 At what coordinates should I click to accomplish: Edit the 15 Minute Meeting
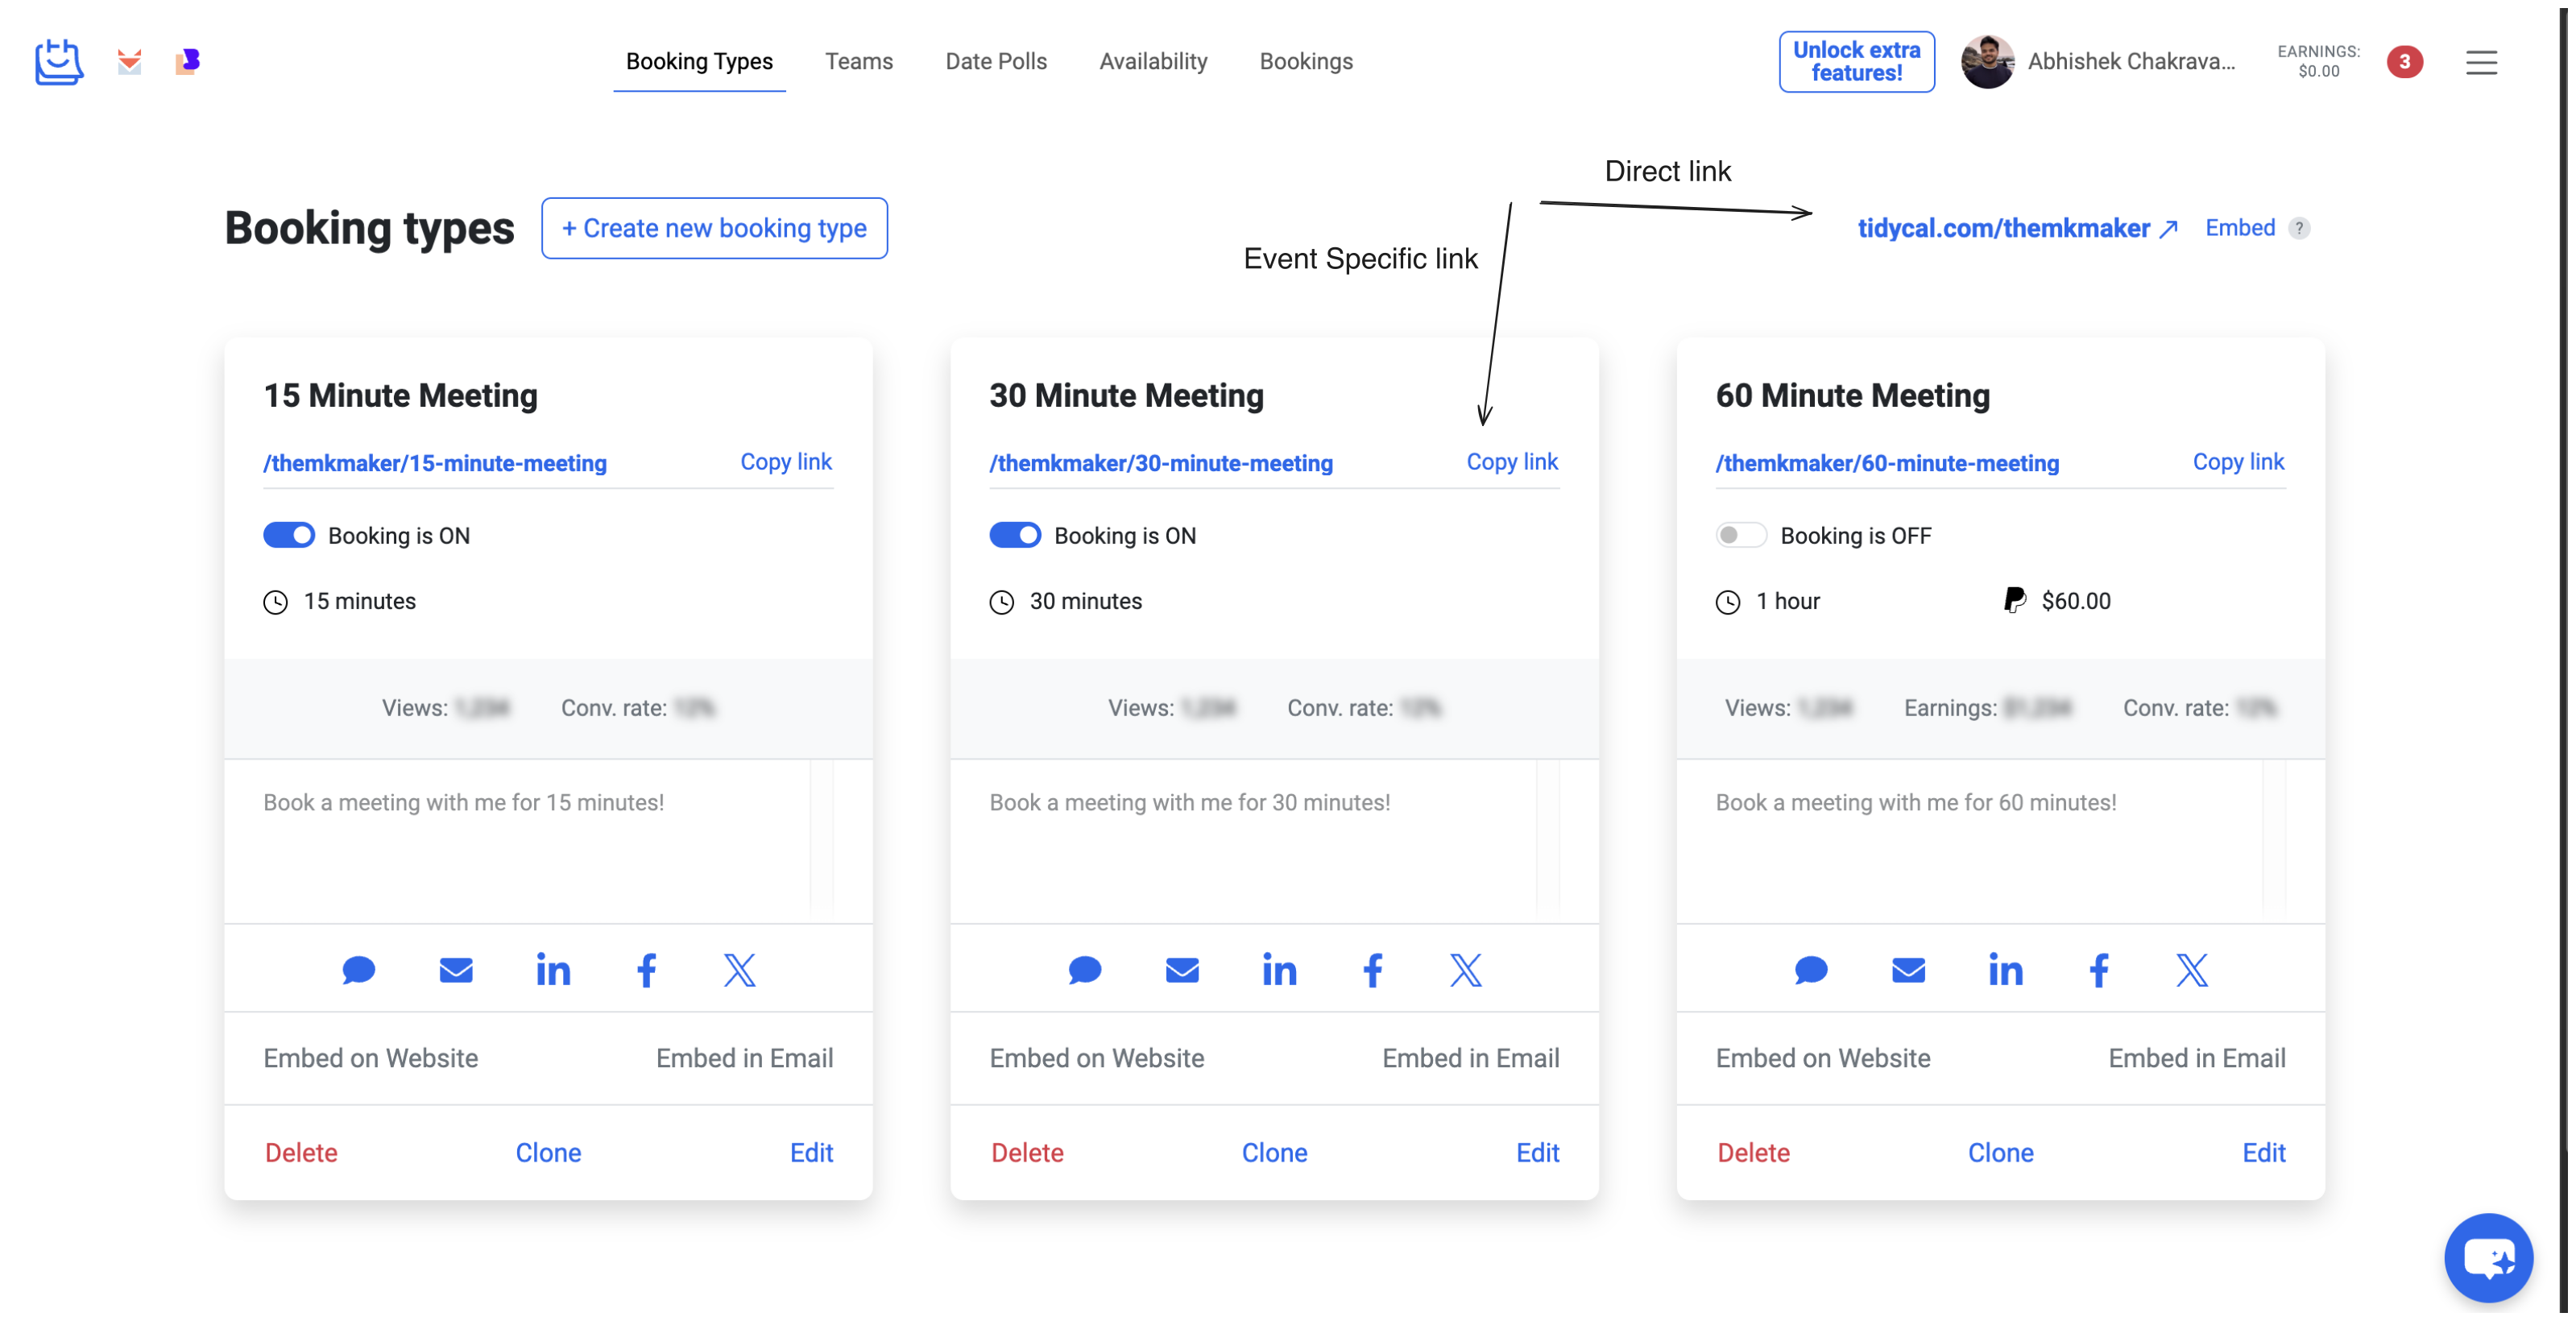click(811, 1152)
